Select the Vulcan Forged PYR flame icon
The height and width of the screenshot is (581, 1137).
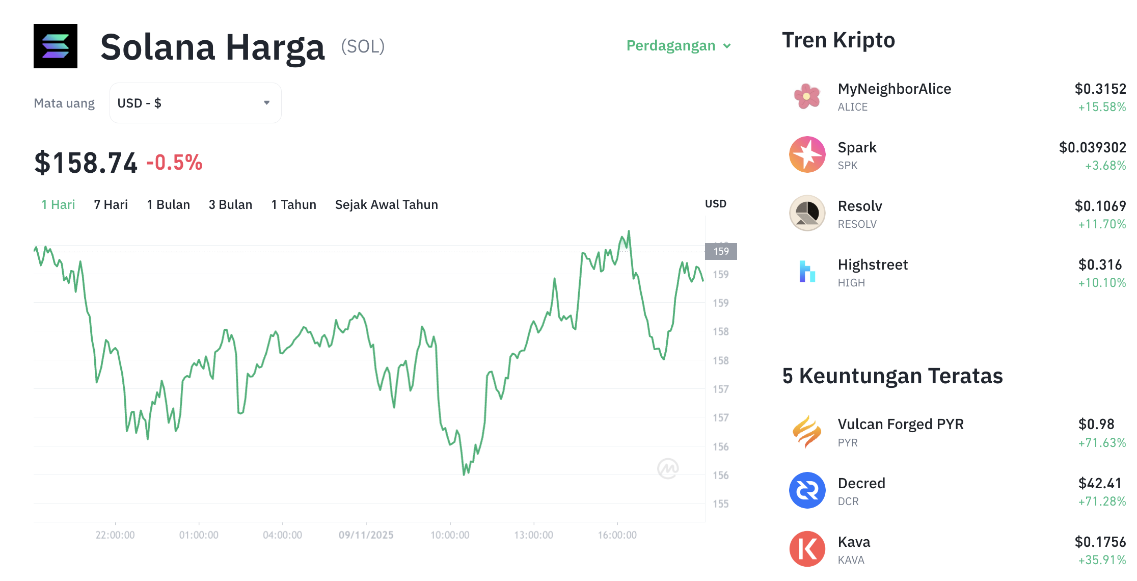(x=806, y=432)
